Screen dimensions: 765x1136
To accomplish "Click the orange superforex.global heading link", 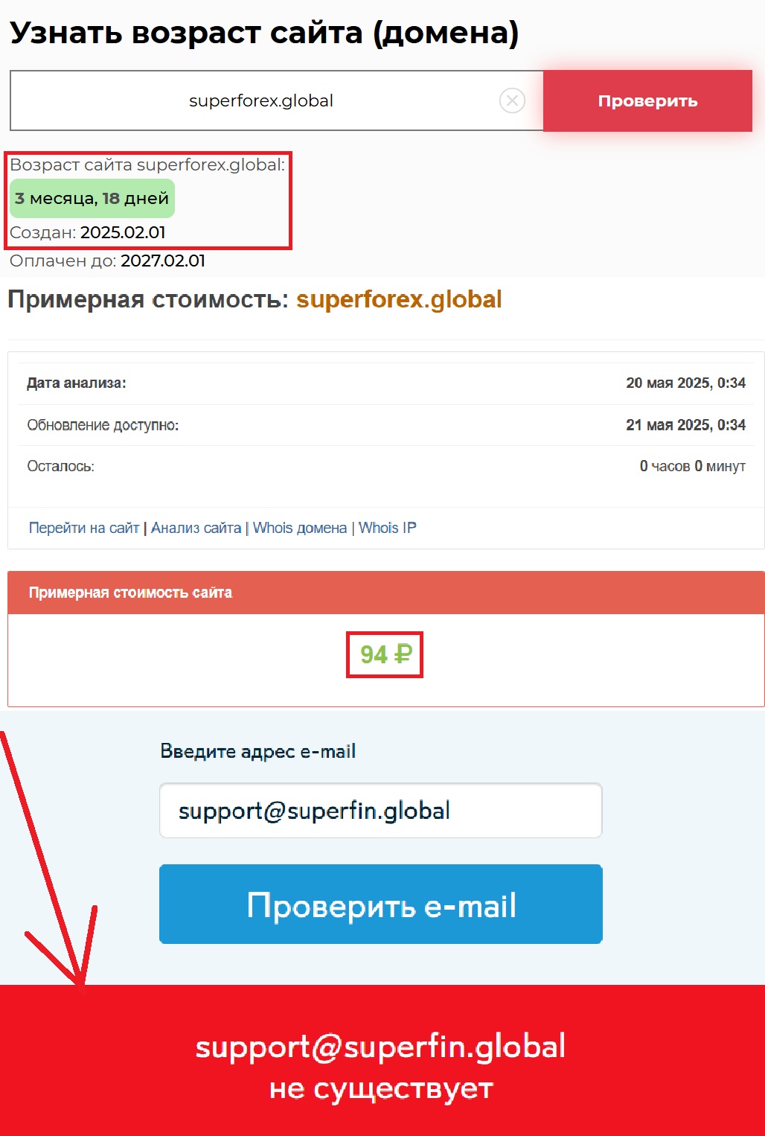I will tap(399, 299).
